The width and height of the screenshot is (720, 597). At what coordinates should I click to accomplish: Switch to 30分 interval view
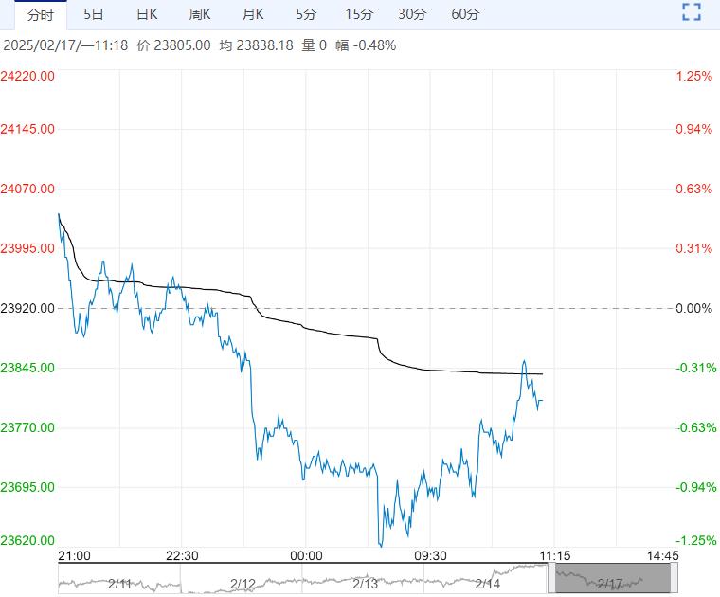click(412, 14)
